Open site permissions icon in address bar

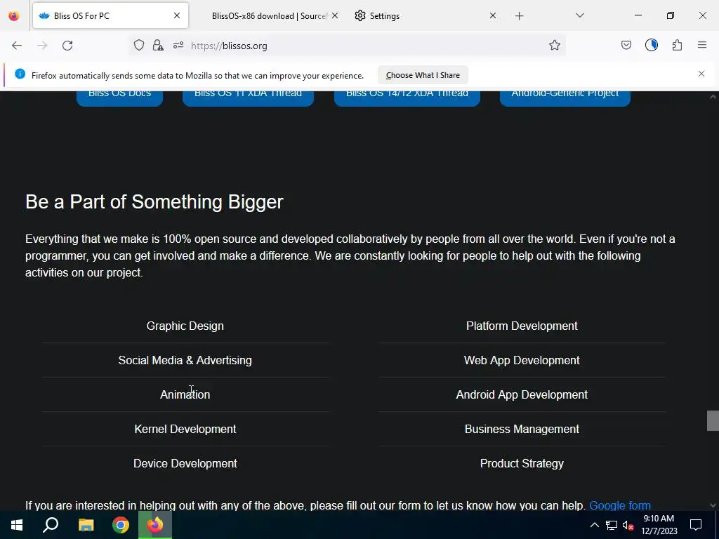click(178, 46)
